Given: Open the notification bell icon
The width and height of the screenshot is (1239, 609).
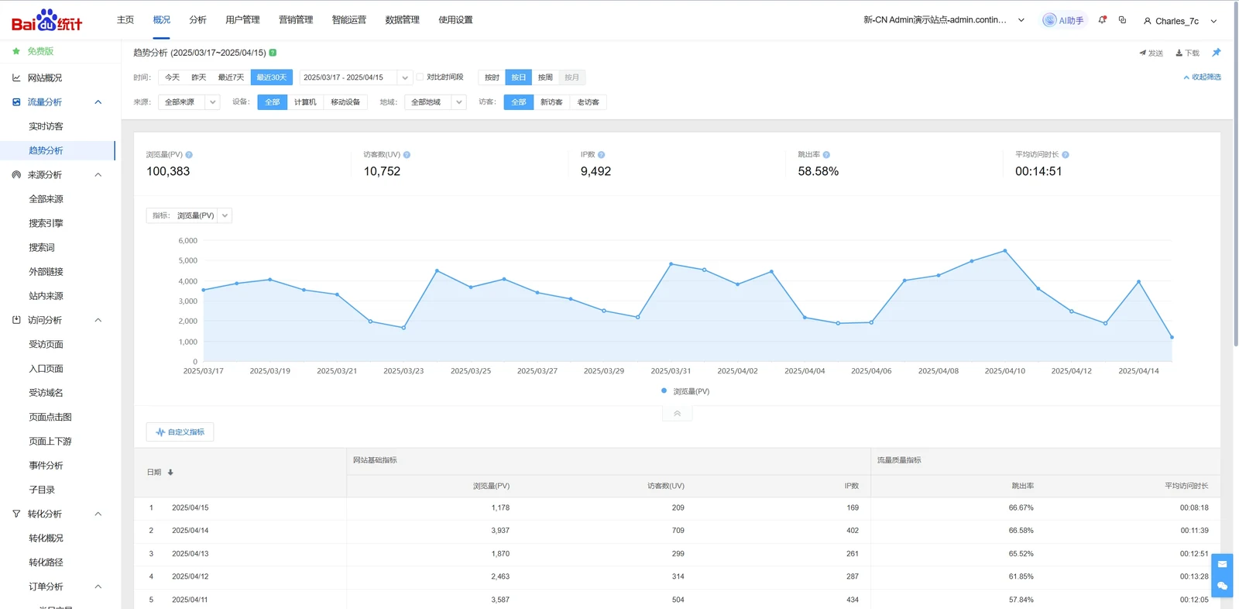Looking at the screenshot, I should (1102, 20).
